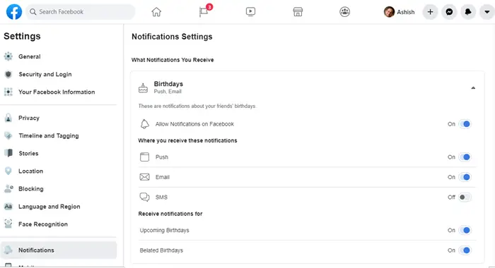Click the What Notifications You Receive text

click(173, 60)
